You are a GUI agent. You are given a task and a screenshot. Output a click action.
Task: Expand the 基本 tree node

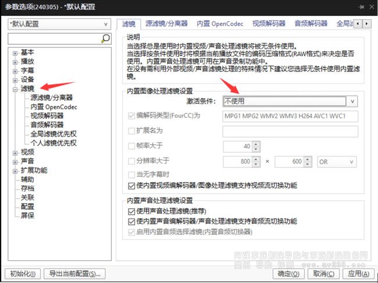click(15, 53)
